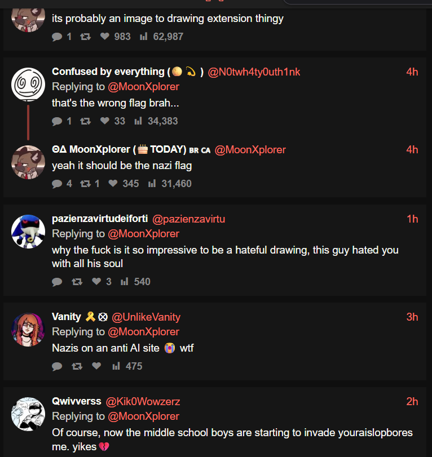
Task: Like Vanity's "Nazis on an anti AI site" reply
Action: pyautogui.click(x=96, y=366)
